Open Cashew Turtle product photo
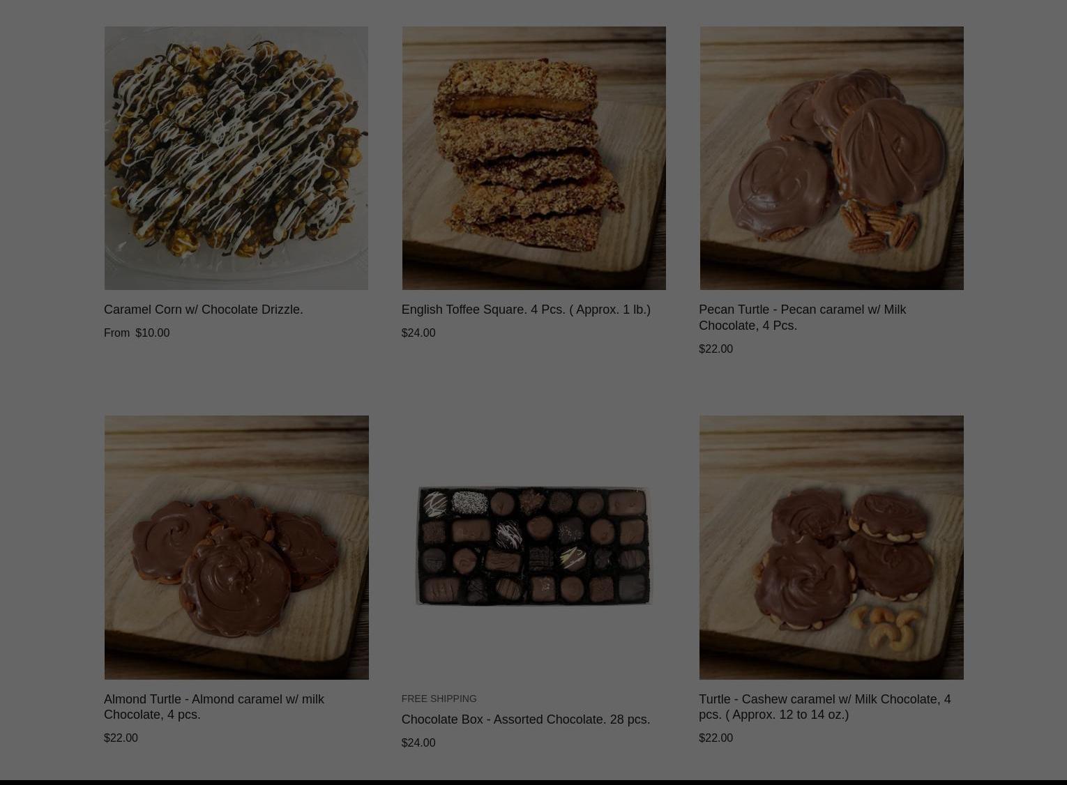This screenshot has height=785, width=1067. 831,547
